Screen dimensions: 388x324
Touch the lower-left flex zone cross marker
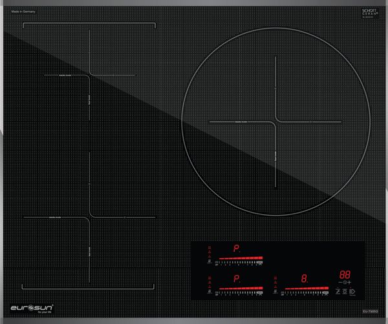click(x=89, y=217)
